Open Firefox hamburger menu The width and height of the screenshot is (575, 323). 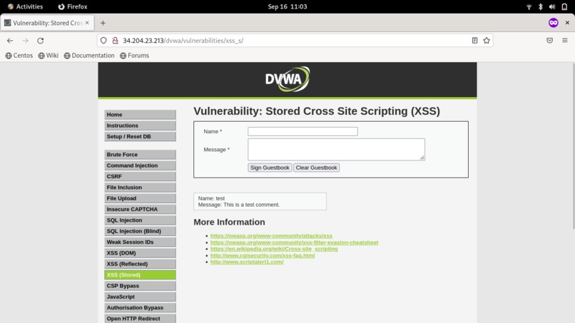(x=565, y=41)
